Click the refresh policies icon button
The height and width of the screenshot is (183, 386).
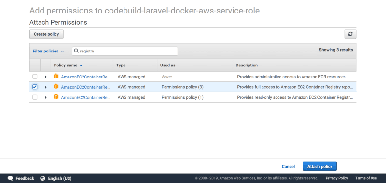pos(350,34)
